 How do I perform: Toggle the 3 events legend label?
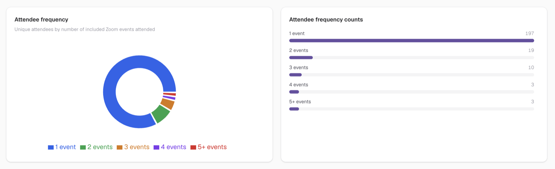137,147
